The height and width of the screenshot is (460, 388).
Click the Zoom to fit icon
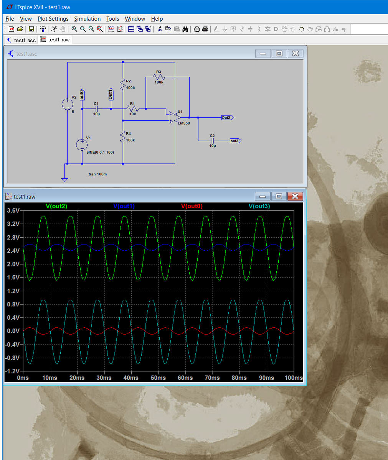point(99,29)
